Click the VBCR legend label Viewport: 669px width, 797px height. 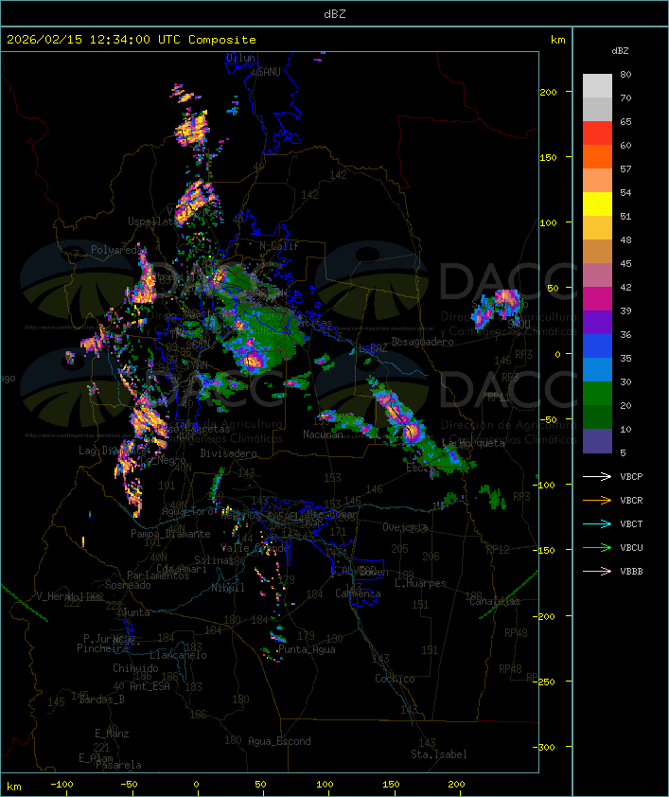click(x=631, y=500)
